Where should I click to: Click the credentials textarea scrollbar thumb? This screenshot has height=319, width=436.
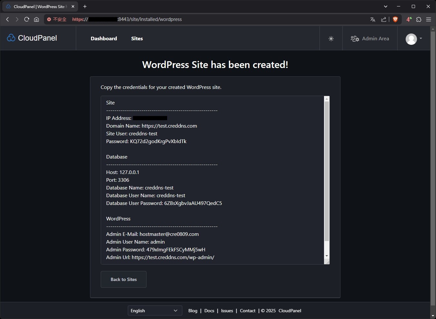327,171
